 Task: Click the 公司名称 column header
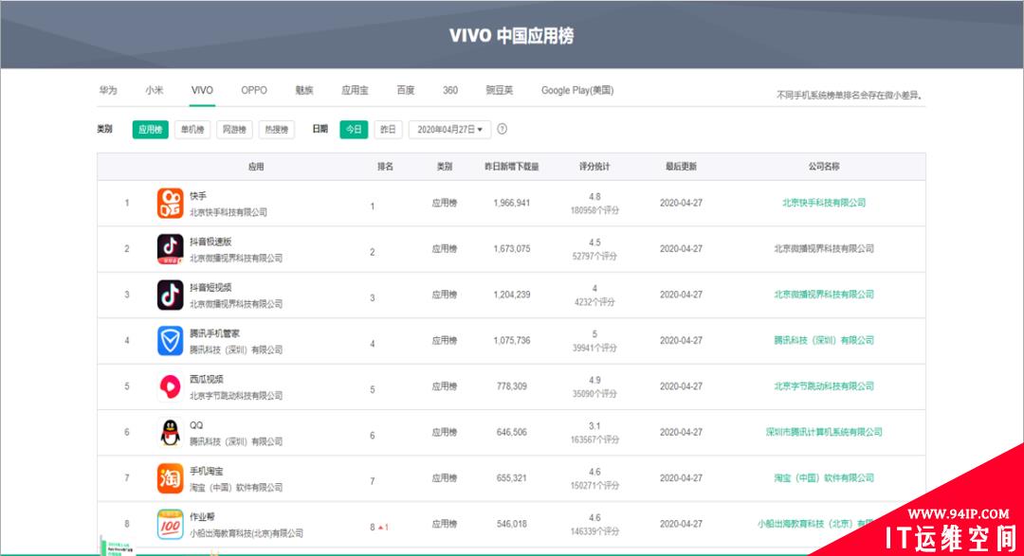click(824, 167)
